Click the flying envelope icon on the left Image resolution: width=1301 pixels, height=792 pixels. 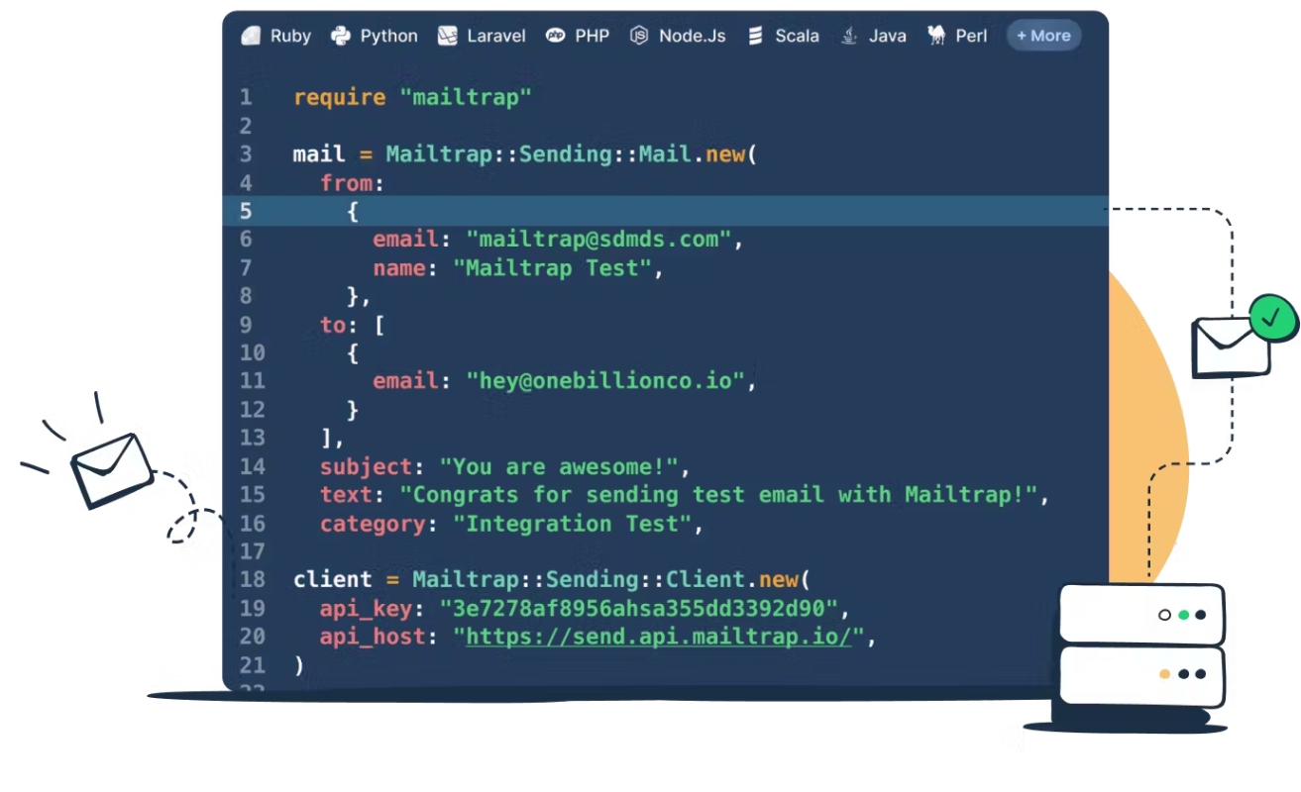(x=111, y=470)
